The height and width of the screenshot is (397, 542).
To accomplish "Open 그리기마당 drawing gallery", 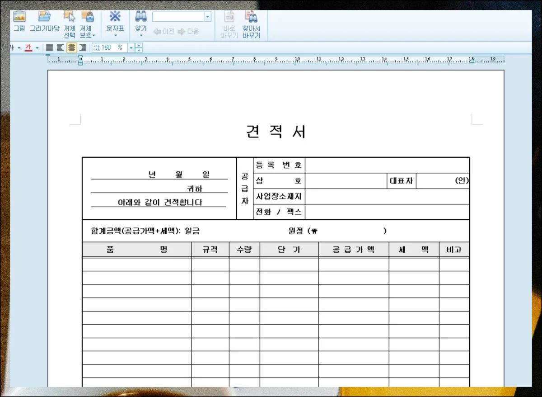I will click(x=44, y=17).
